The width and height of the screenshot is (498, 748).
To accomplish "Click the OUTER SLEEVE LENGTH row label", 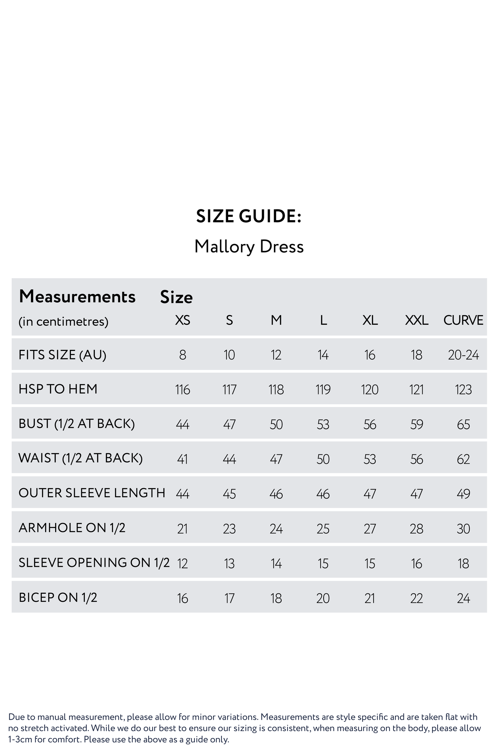I will coord(92,493).
